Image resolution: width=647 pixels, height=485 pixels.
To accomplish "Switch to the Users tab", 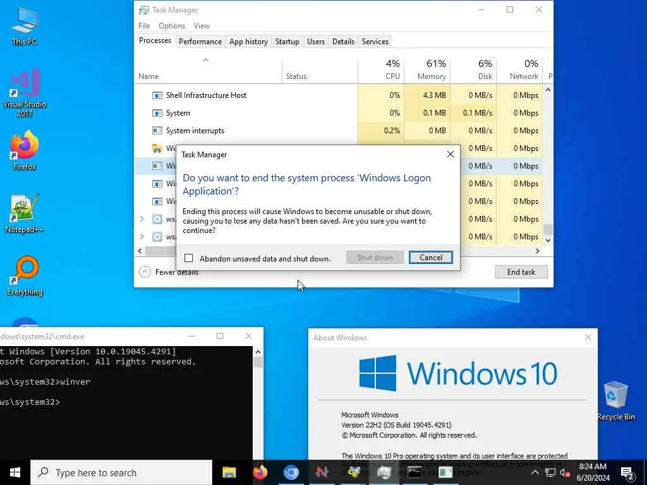I will 316,42.
